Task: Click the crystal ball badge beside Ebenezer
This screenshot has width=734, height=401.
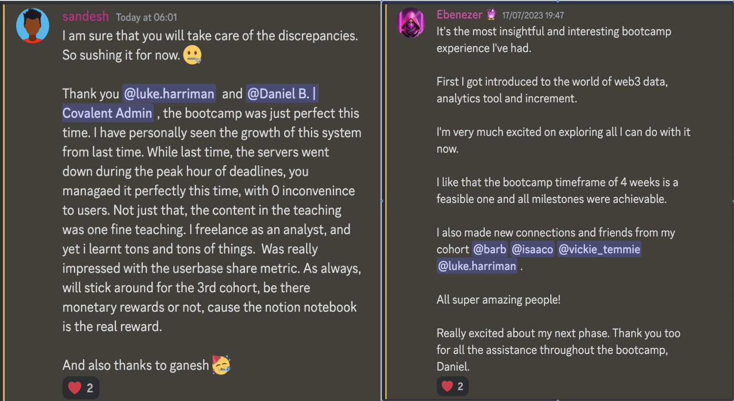Action: 491,14
